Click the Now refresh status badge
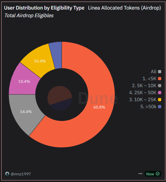Screen dimensions: 166x182 click(x=153, y=174)
